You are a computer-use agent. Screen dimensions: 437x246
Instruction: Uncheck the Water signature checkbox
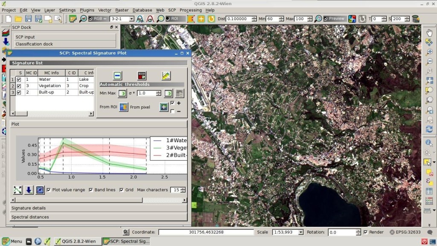tap(19, 79)
